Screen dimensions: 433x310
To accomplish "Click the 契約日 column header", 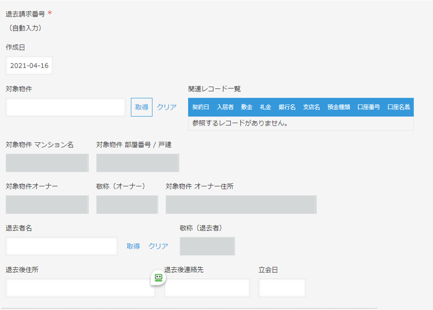I will coord(201,107).
